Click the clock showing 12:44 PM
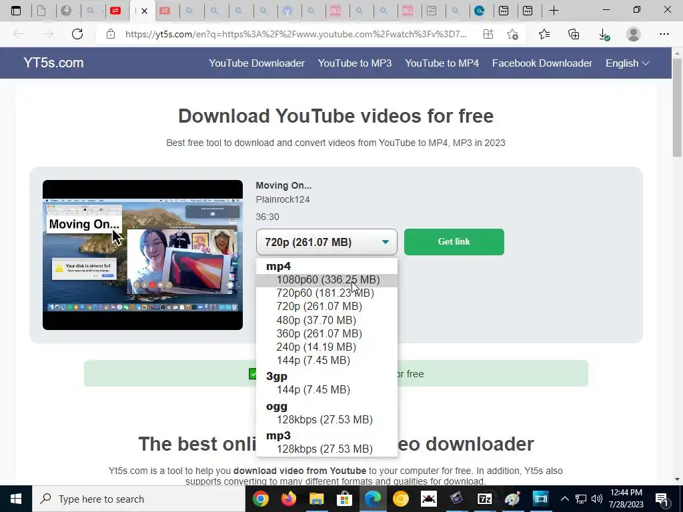683x512 pixels. (x=626, y=499)
